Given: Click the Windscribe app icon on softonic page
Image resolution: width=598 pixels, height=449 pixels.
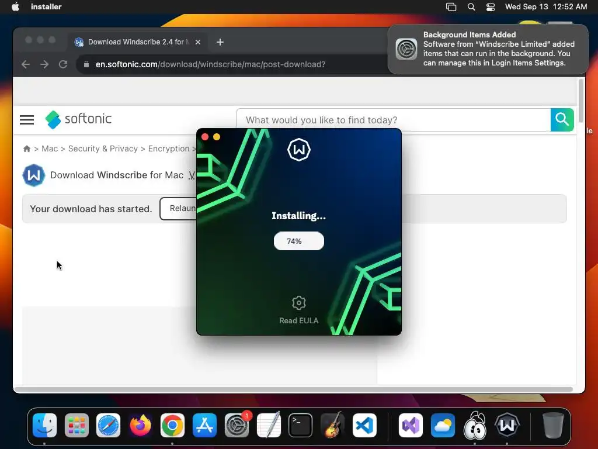Looking at the screenshot, I should point(33,175).
